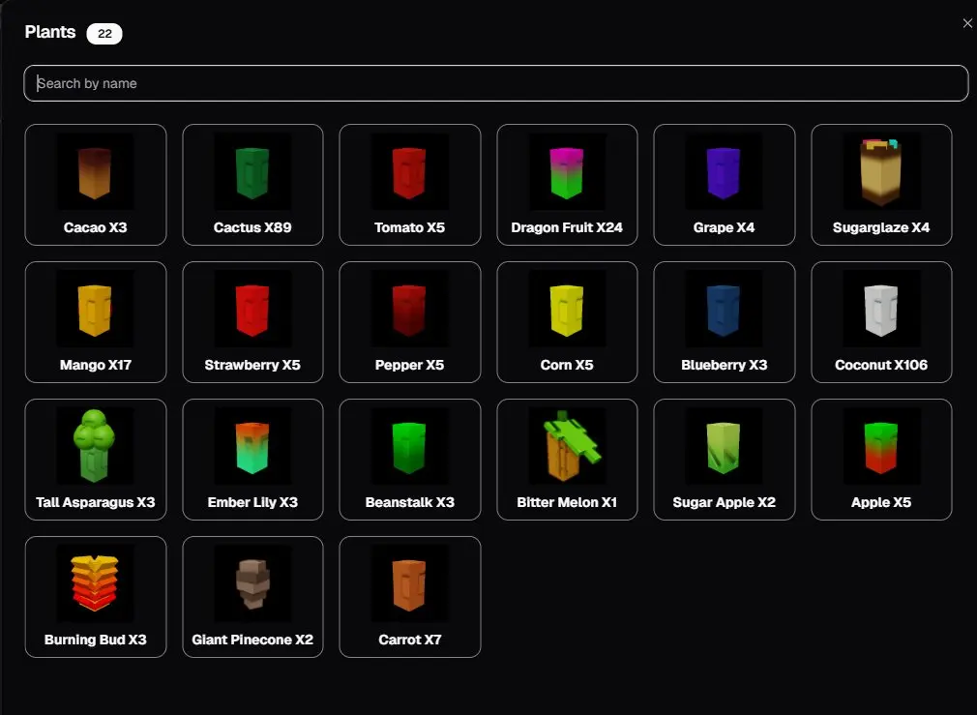This screenshot has height=715, width=977.
Task: Pick the dark red Pepper icon
Action: pos(409,309)
